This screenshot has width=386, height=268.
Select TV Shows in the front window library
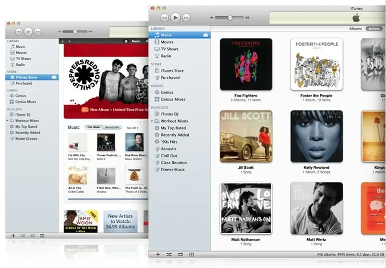tap(169, 49)
